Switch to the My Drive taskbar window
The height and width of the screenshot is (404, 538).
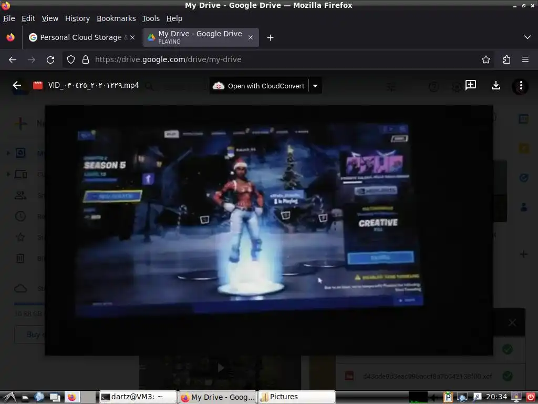[218, 397]
